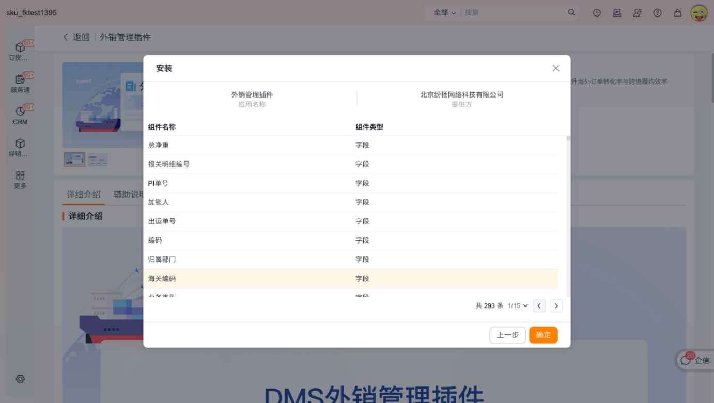Click the search magnifier icon
Image resolution: width=714 pixels, height=403 pixels.
click(x=571, y=12)
